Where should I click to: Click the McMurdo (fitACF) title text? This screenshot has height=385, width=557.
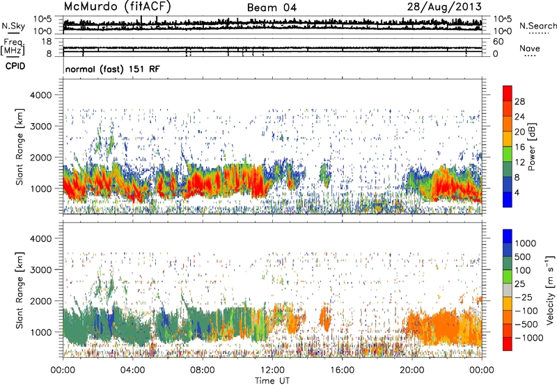click(117, 7)
